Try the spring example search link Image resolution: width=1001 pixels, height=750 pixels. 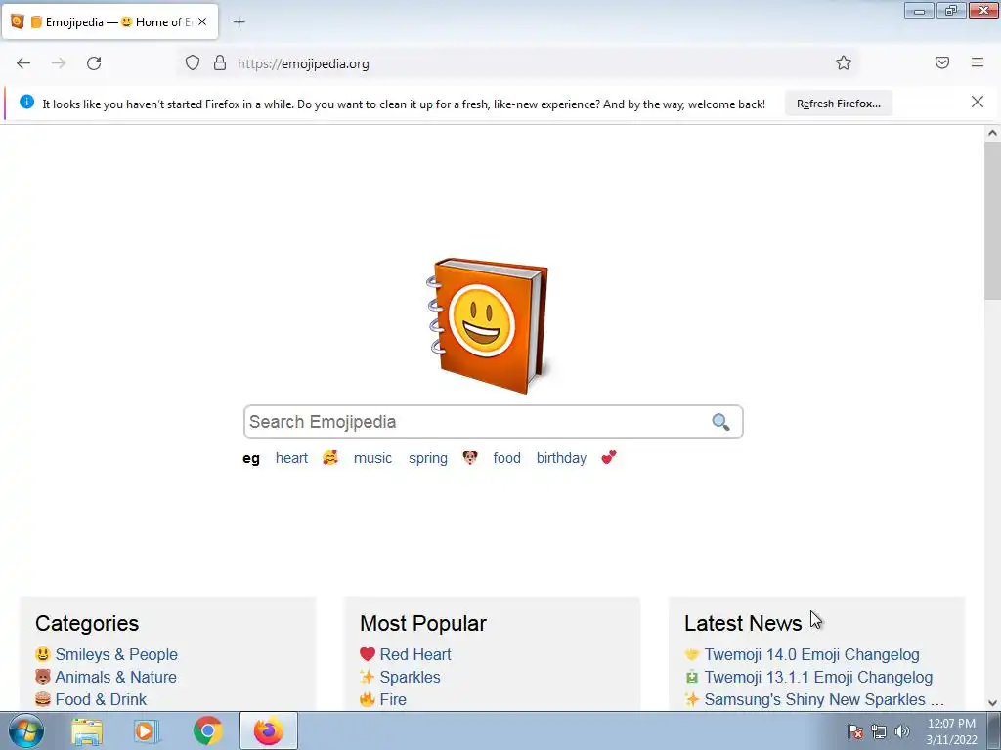pos(428,458)
